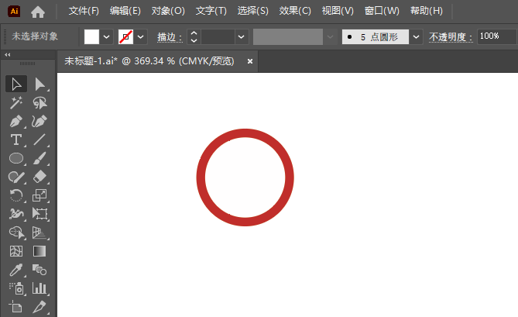Screen dimensions: 518x317
Task: Select the Symbol Sprayer tool
Action: click(x=16, y=288)
